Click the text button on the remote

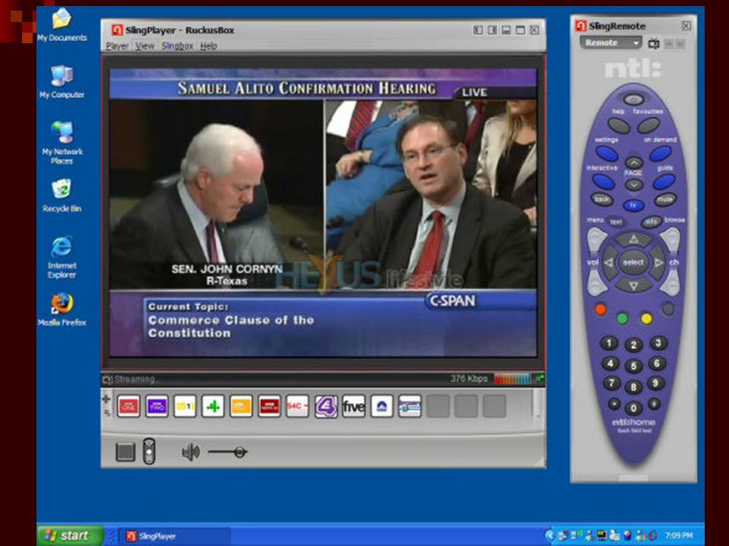coord(616,222)
